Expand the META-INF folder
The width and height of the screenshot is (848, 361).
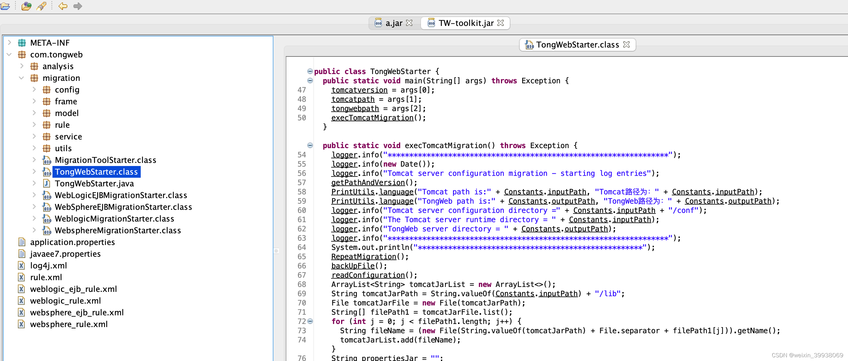point(9,43)
